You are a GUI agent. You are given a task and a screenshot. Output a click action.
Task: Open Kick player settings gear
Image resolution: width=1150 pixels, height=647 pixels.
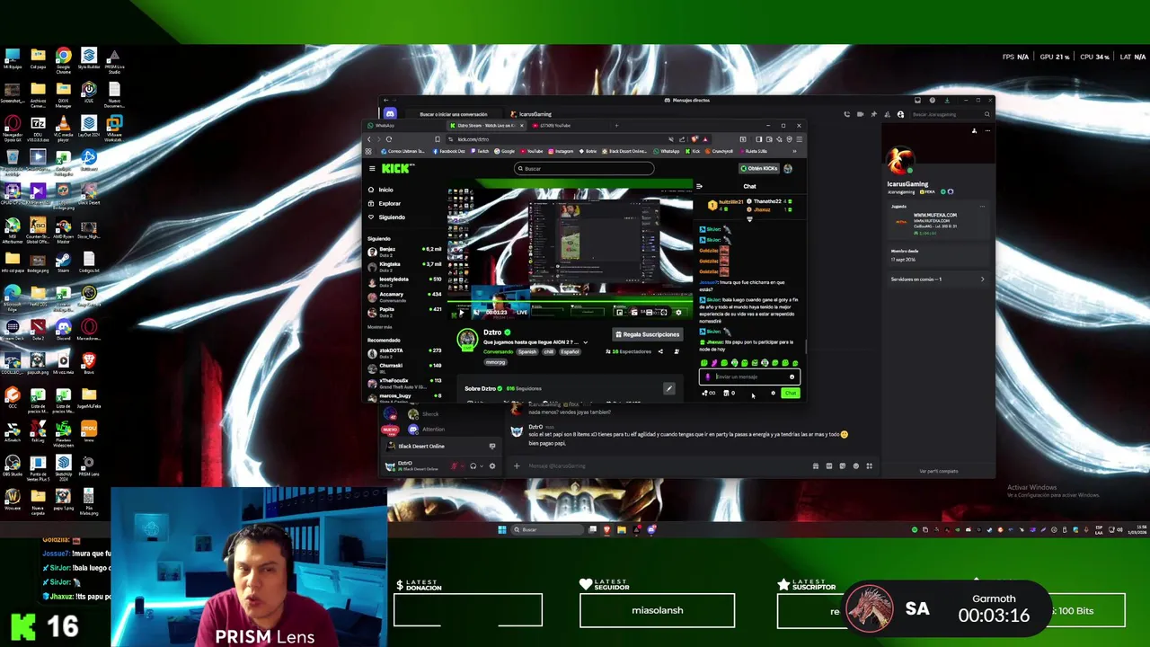(678, 313)
